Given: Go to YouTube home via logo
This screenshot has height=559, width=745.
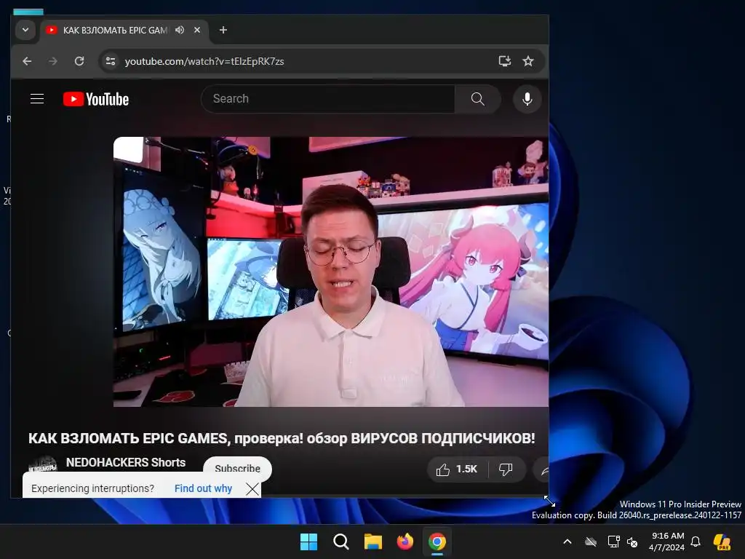Looking at the screenshot, I should 96,99.
